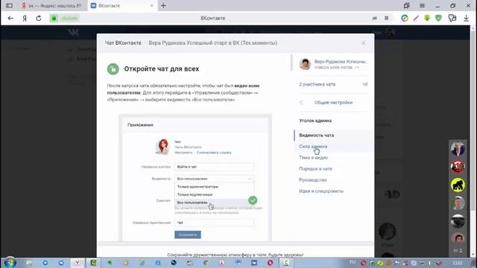Open the Windows Start button
This screenshot has width=477, height=268.
(x=10, y=263)
